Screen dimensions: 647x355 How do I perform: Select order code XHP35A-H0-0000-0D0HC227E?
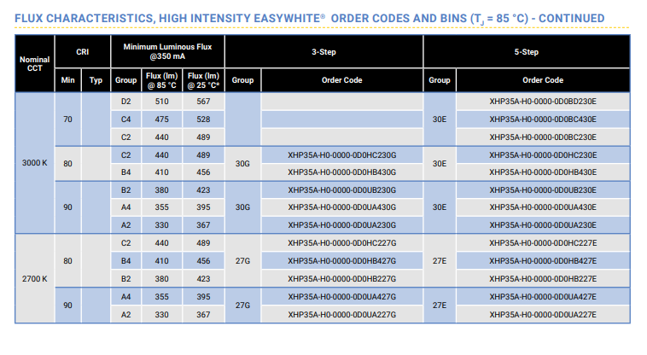[x=543, y=243]
